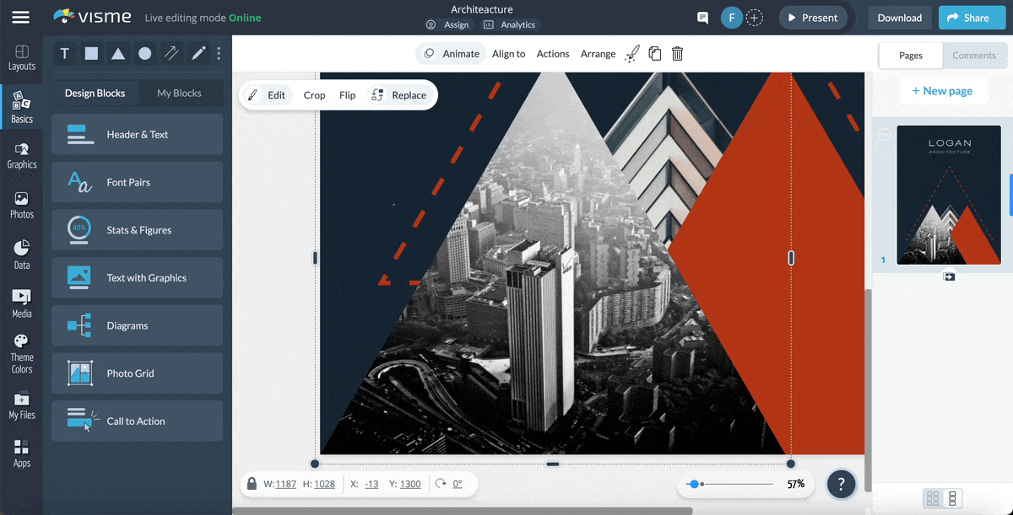
Task: Select the ellipse shape tool
Action: 144,53
